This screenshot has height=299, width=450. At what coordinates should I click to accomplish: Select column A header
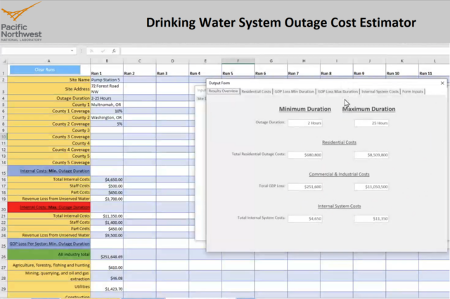pos(49,61)
